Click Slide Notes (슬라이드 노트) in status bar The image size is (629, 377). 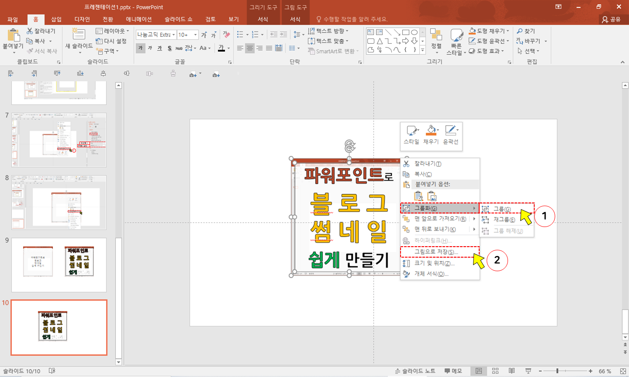415,371
